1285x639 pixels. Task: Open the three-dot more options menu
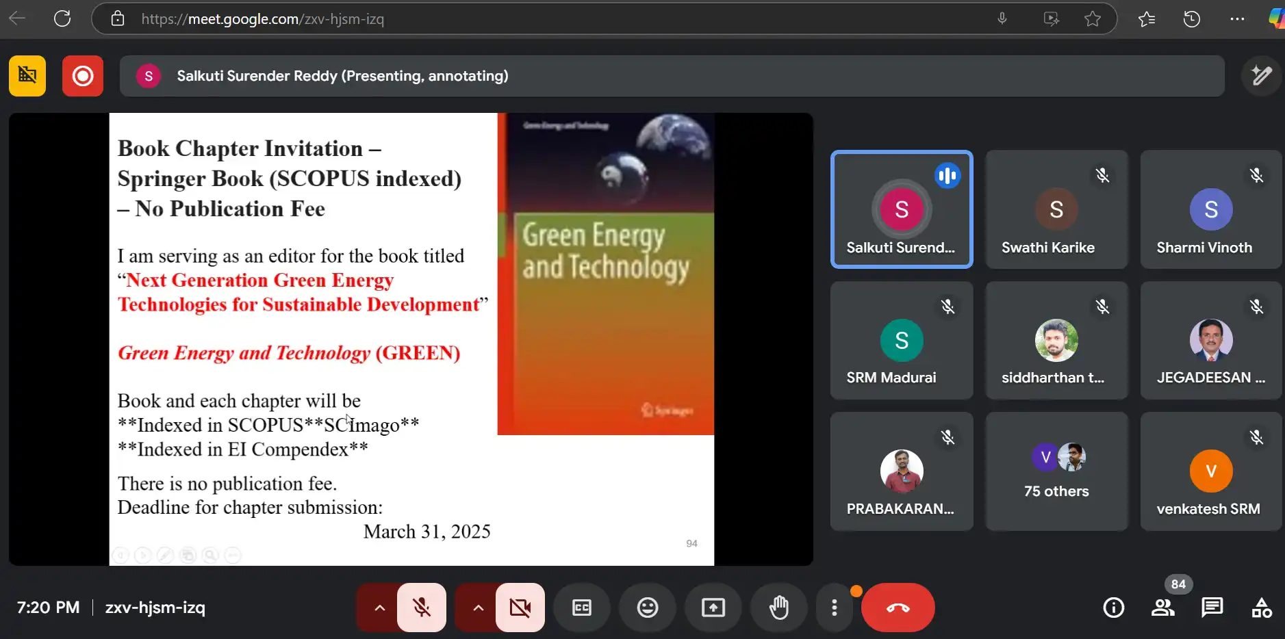(834, 608)
